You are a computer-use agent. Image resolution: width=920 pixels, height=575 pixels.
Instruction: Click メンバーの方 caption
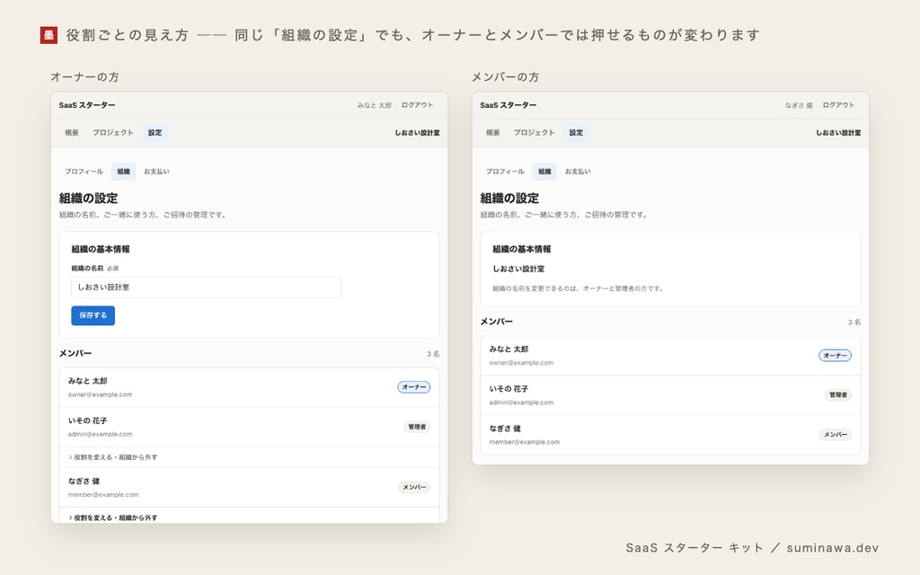coord(506,77)
